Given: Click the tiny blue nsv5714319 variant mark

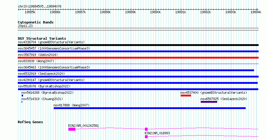Looking at the screenshot, I should [x=22, y=102].
